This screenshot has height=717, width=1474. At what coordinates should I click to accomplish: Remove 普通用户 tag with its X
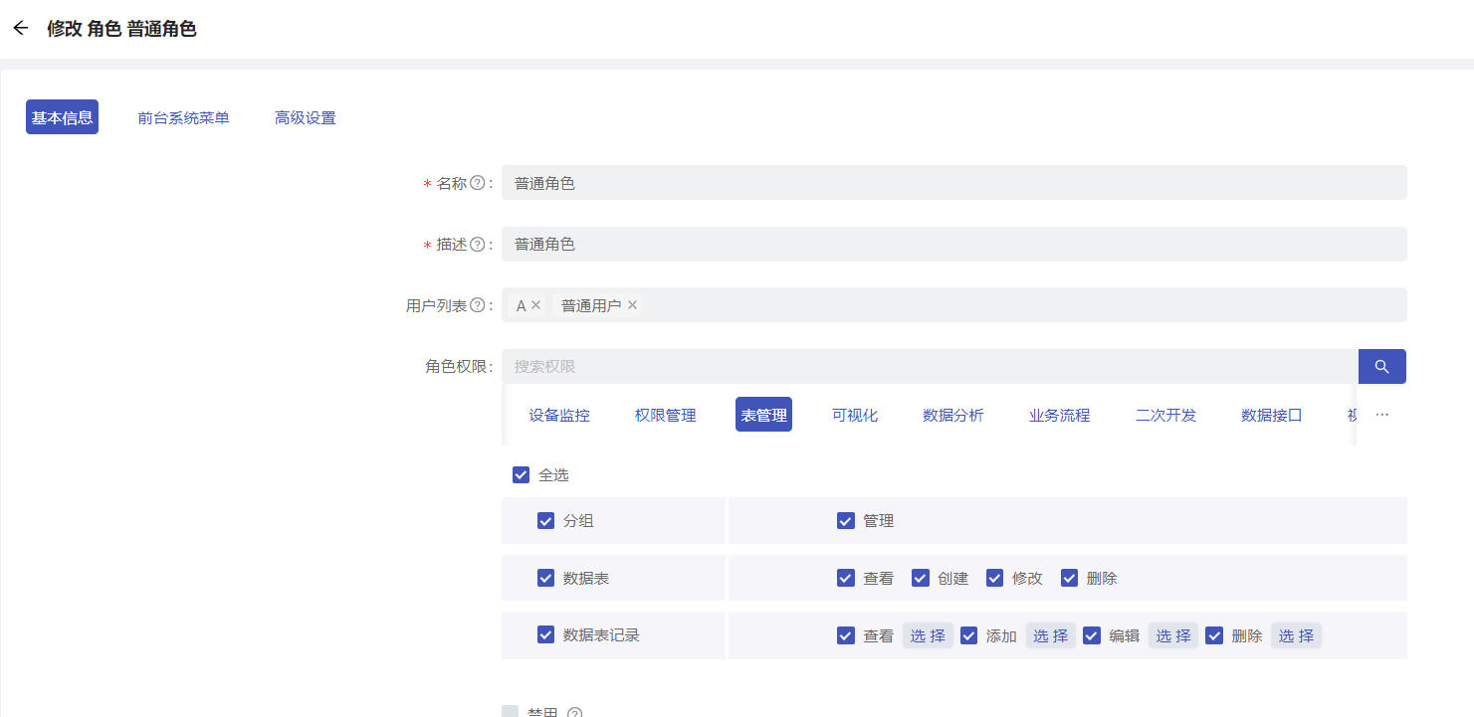[x=632, y=305]
